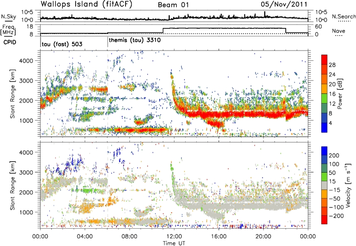Click the "12:00" time axis tick label
This screenshot has width=356, height=246.
coord(174,236)
